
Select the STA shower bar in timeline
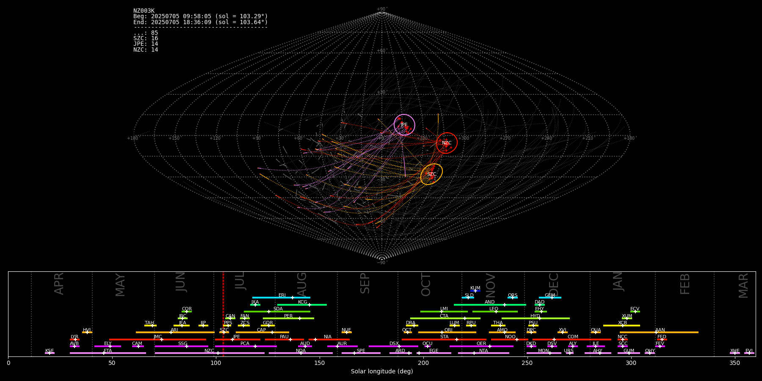444,339
